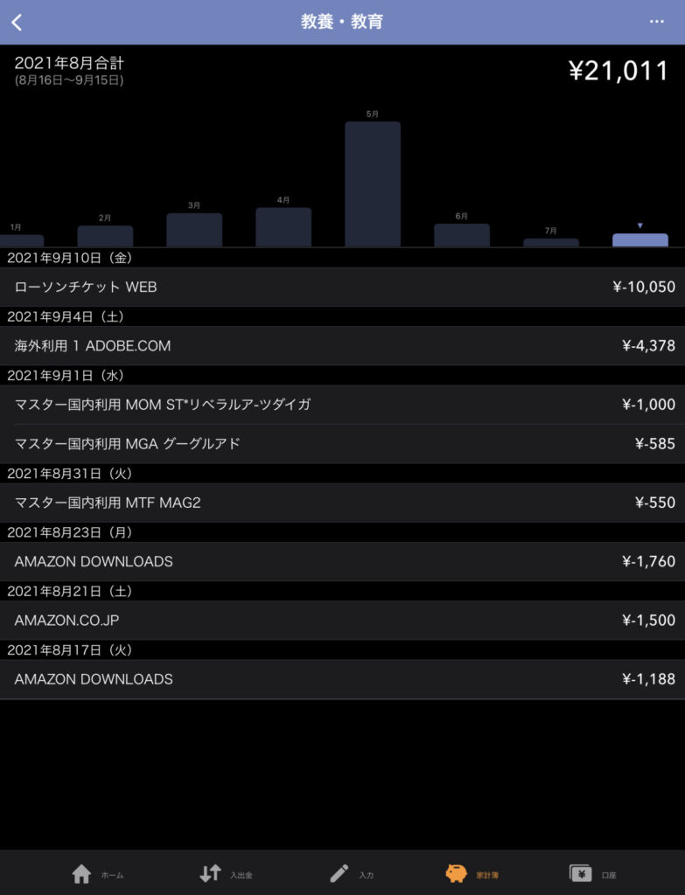The width and height of the screenshot is (685, 895).
Task: Open AMAZON DOWNLOADS entry for ¥-1,760
Action: [x=342, y=562]
